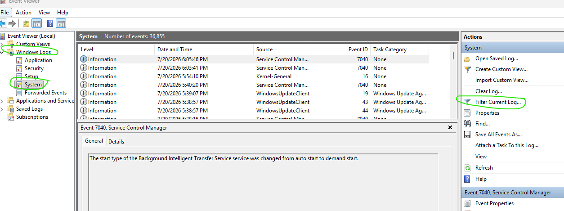Click Filter Current Log action
Viewport: 564px width, 211px height.
[498, 102]
